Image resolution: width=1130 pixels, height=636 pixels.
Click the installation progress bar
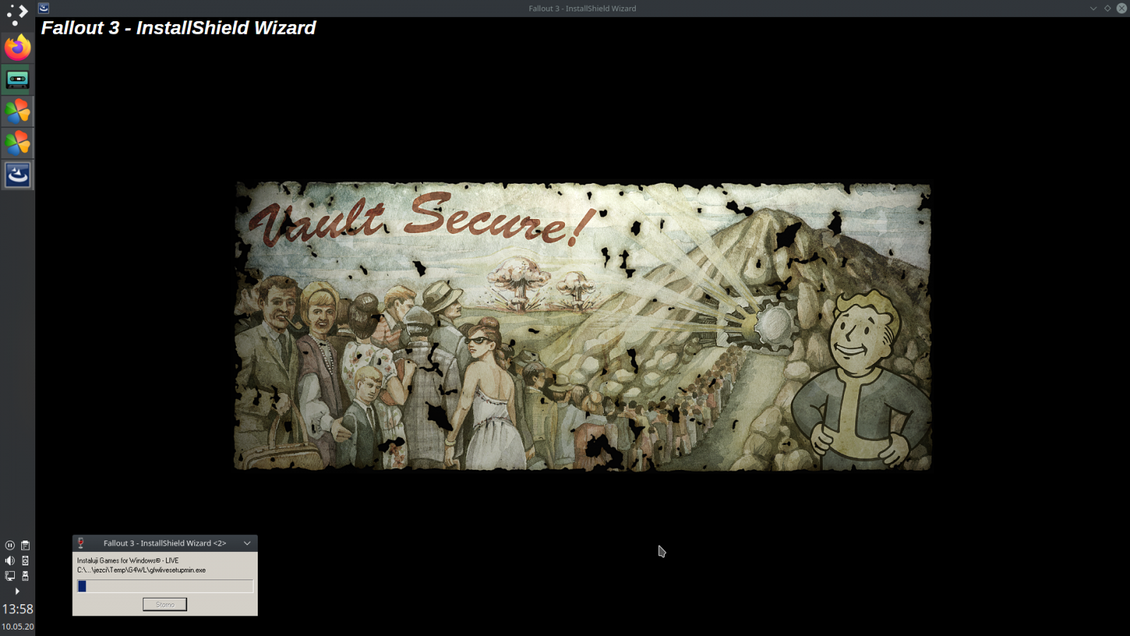[x=165, y=586]
